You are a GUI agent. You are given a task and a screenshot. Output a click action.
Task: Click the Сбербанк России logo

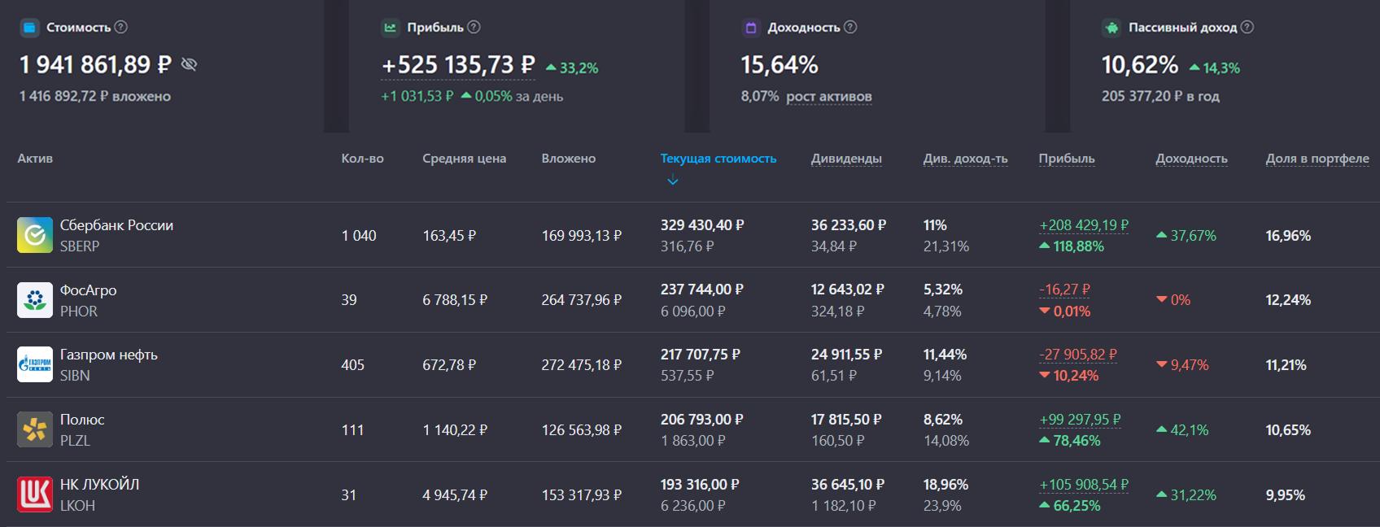tap(35, 235)
